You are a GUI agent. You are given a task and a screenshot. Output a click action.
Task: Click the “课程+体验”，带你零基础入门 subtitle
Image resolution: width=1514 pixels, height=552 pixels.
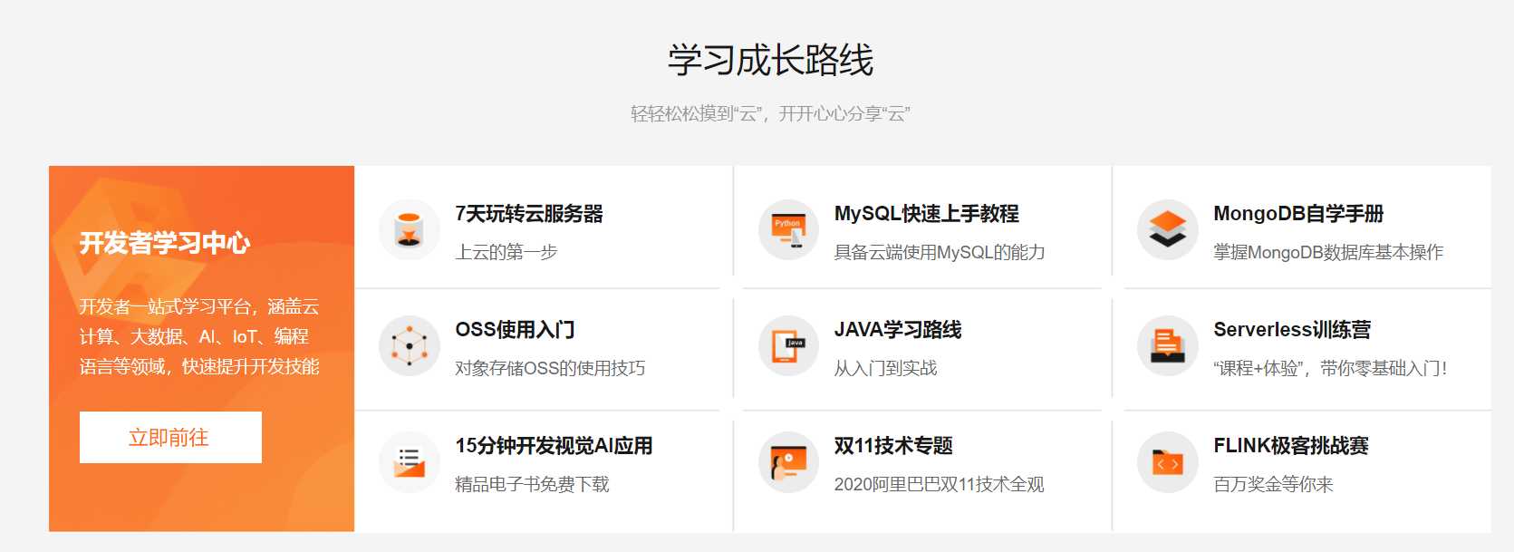1330,368
